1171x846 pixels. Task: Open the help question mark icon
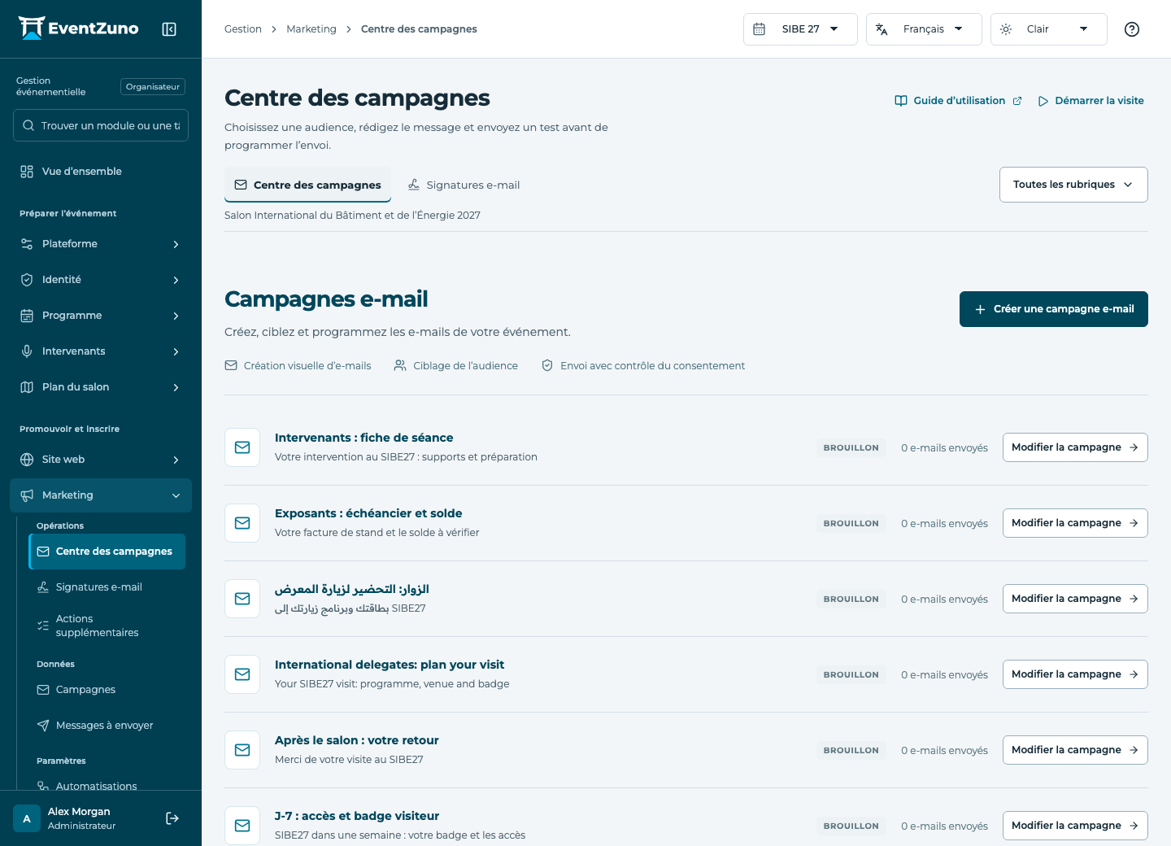1132,29
